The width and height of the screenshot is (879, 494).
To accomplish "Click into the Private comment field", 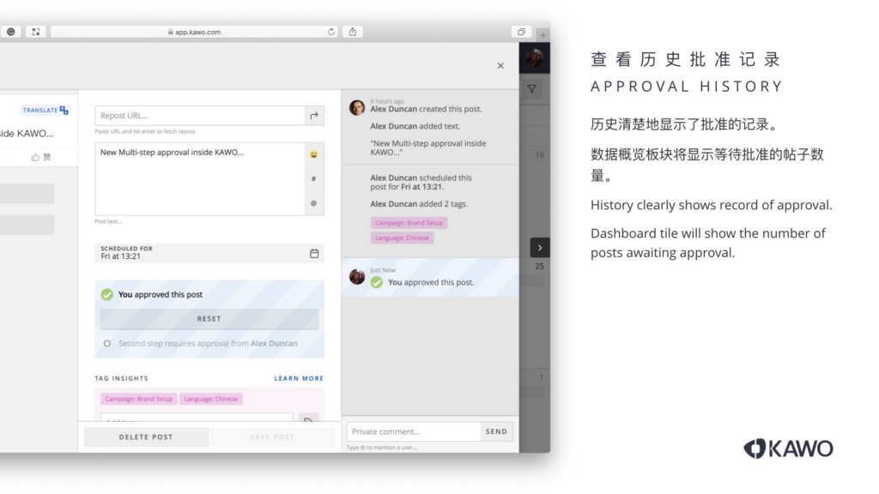I will (x=413, y=431).
